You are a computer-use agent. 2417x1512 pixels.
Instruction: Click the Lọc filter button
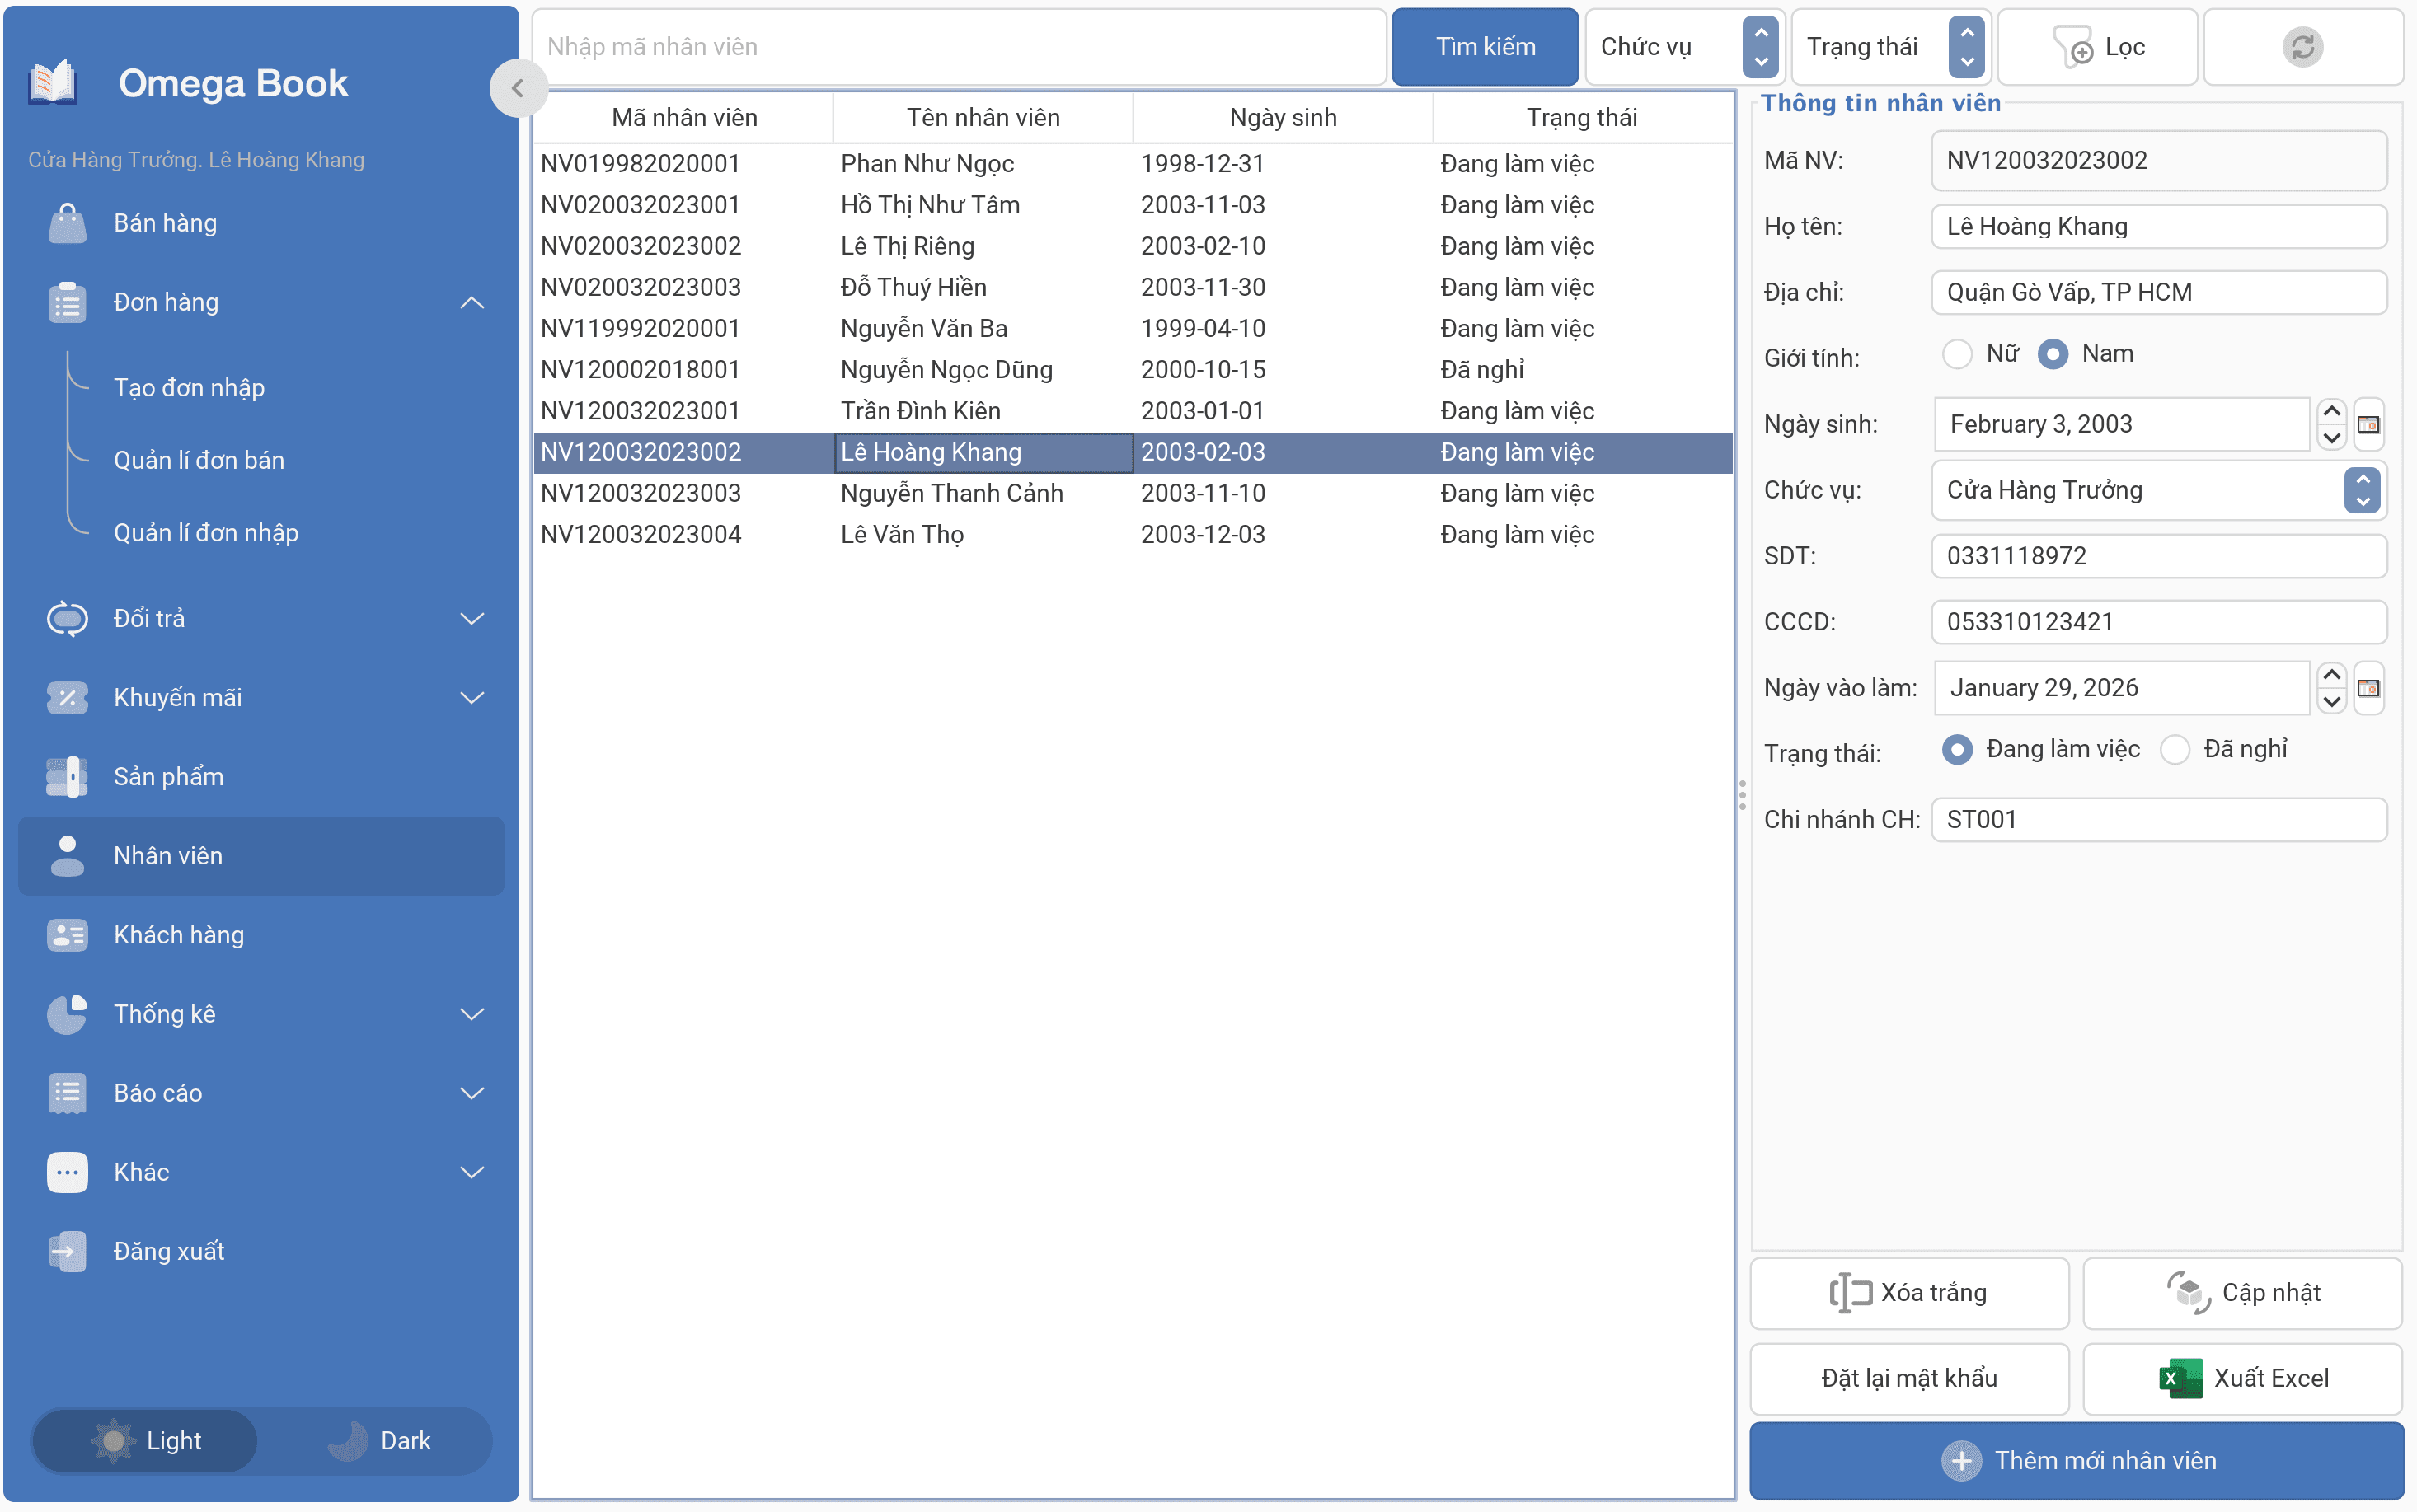(2098, 47)
